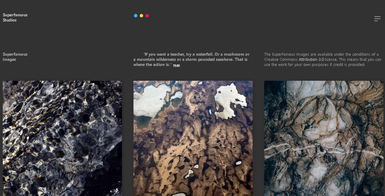
Task: Click the "The Superfamous Images are available" paragraph
Action: coord(323,60)
